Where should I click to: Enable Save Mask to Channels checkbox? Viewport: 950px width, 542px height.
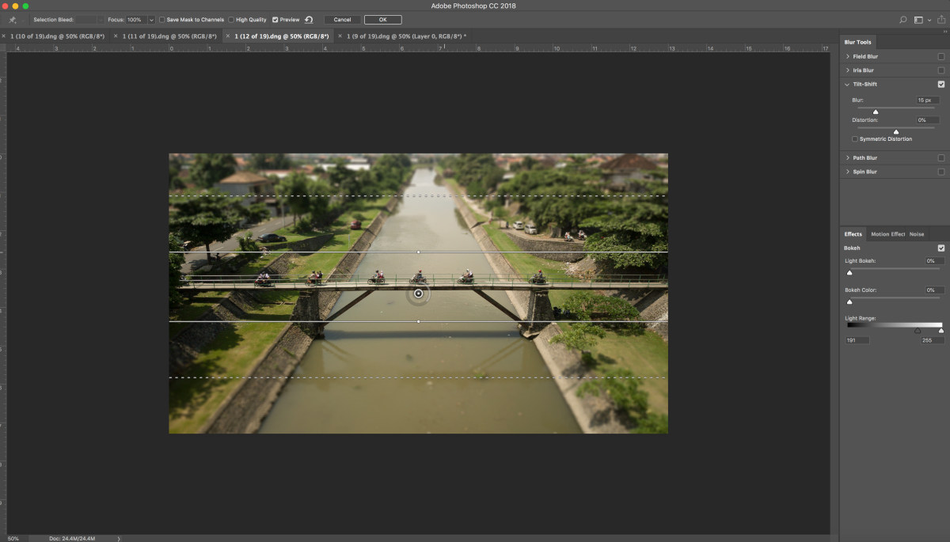tap(162, 20)
